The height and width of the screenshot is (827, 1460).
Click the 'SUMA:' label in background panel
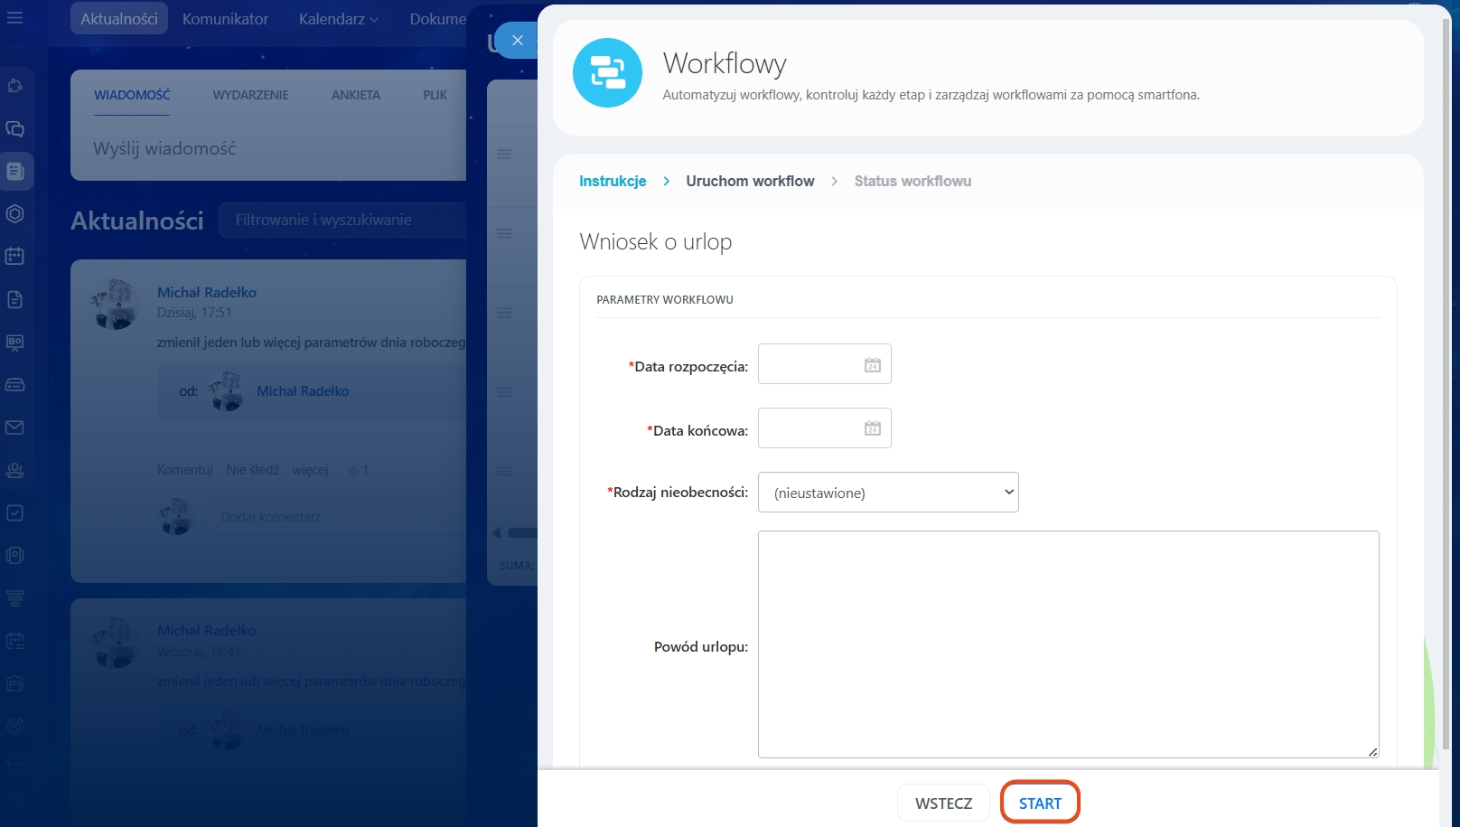tap(517, 566)
